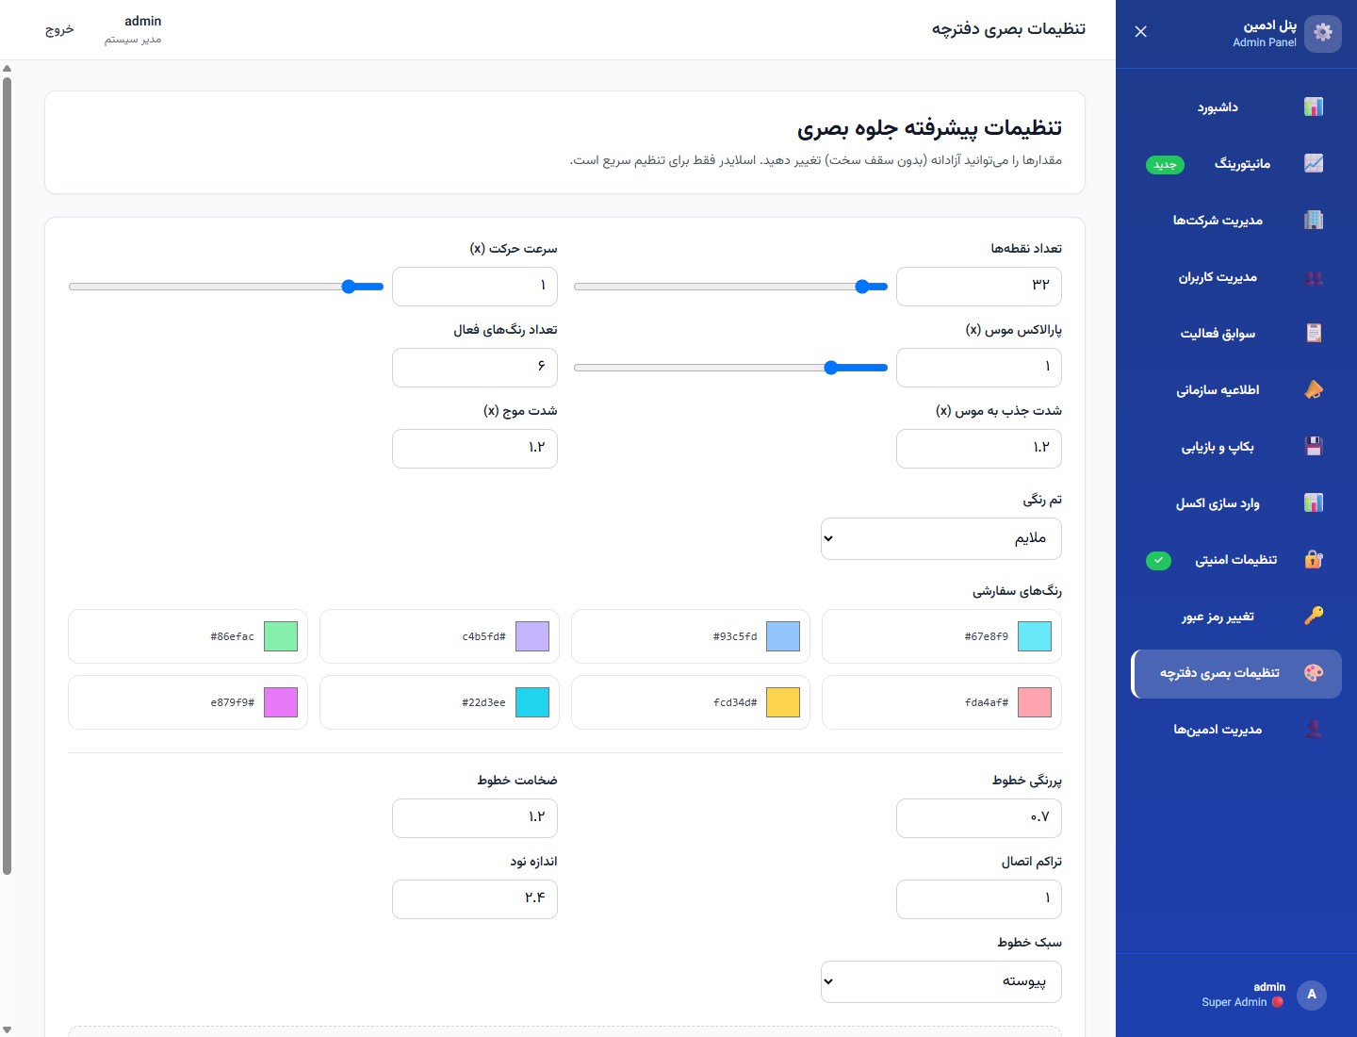Click the مدیریت ادمین‌ها person icon
The height and width of the screenshot is (1037, 1357).
coord(1314,730)
